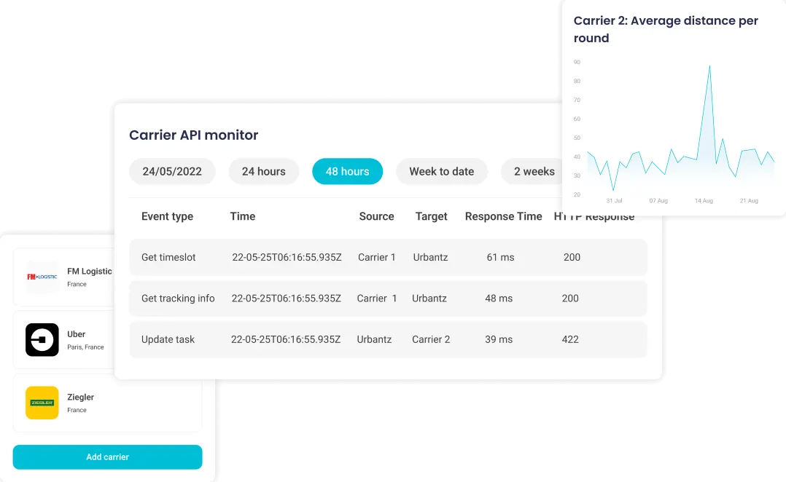Click the FM Logistic carrier logo
The image size is (786, 482).
(x=42, y=277)
